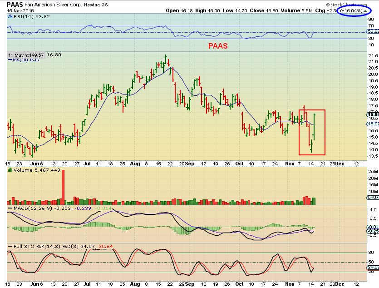Click the 13.5 label on the price axis
The width and height of the screenshot is (379, 288).
373,156
